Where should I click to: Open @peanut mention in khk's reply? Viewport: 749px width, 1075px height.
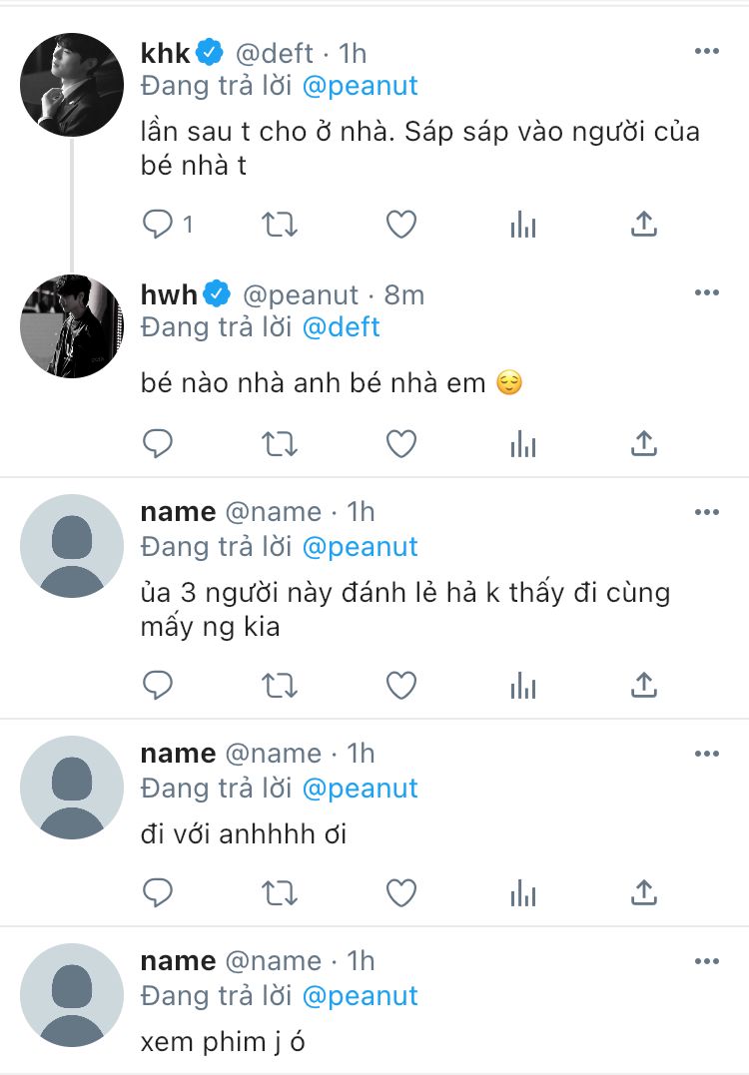(360, 85)
